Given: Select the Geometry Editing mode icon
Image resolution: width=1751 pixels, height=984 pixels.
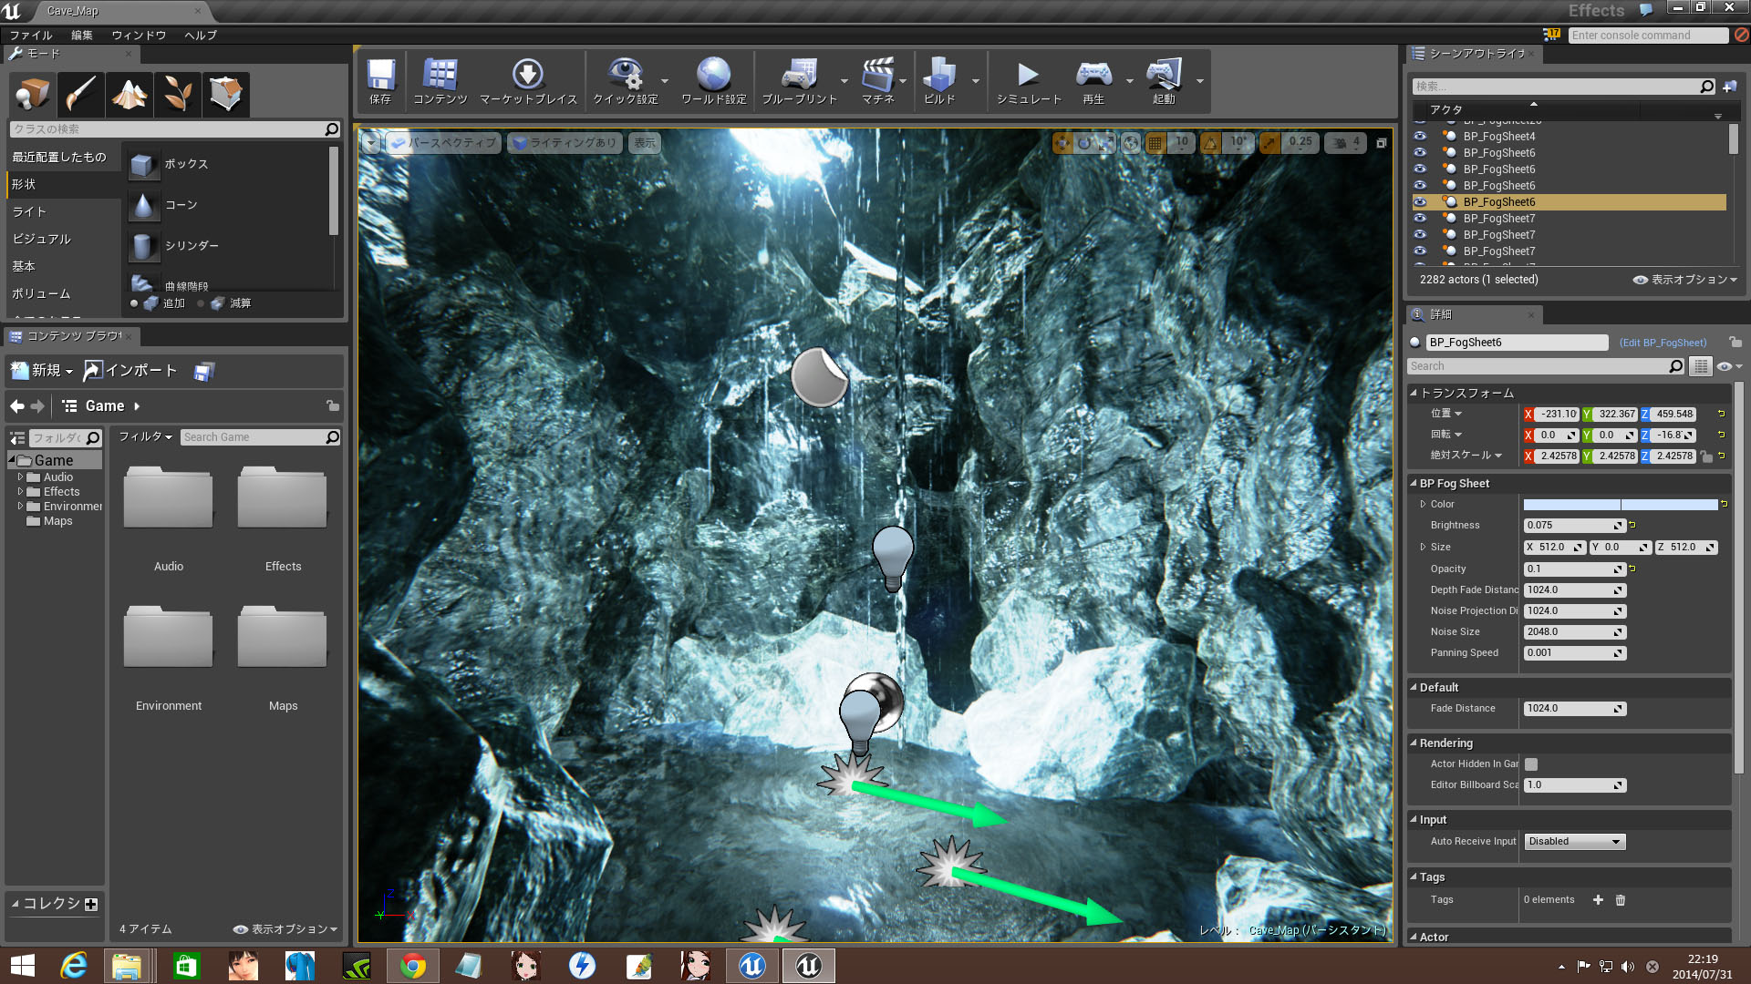Looking at the screenshot, I should (225, 94).
